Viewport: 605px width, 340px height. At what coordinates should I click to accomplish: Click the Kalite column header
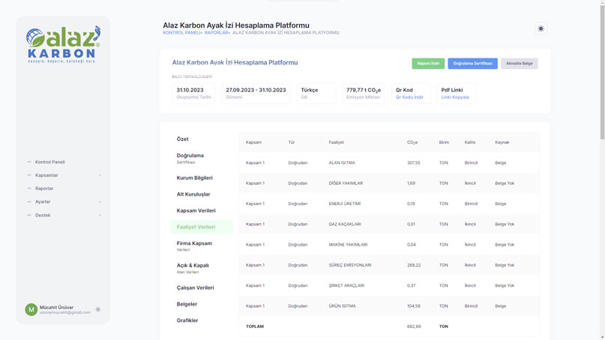[x=470, y=142]
